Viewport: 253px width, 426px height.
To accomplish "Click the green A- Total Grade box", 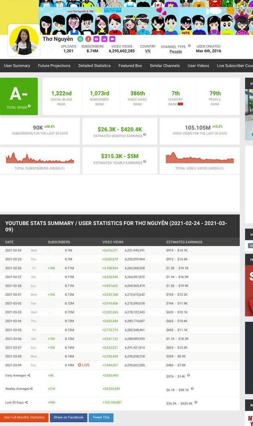I will (x=19, y=96).
